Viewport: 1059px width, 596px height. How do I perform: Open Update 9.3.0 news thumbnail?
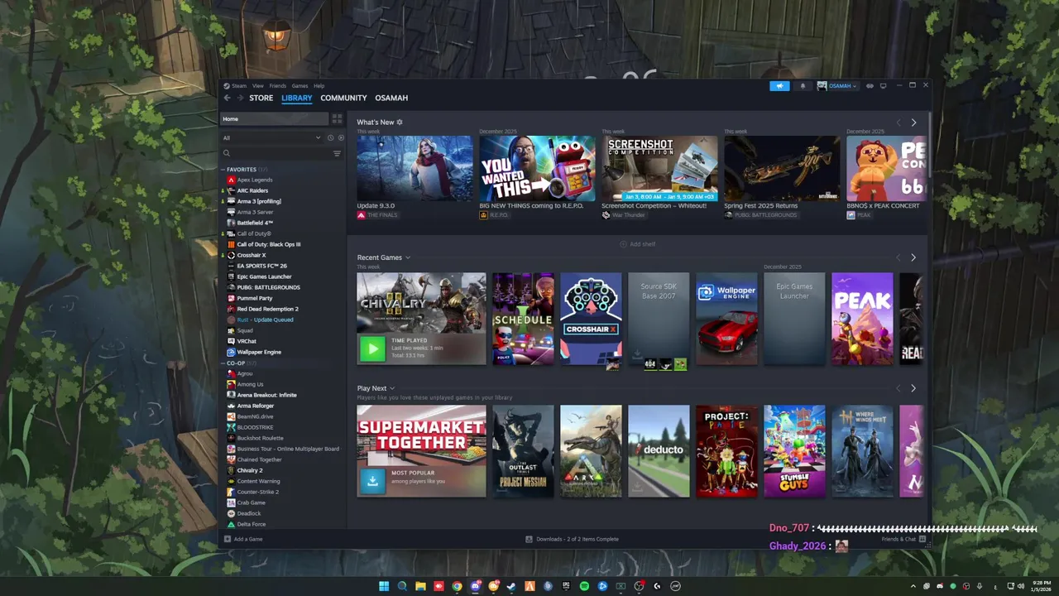414,168
